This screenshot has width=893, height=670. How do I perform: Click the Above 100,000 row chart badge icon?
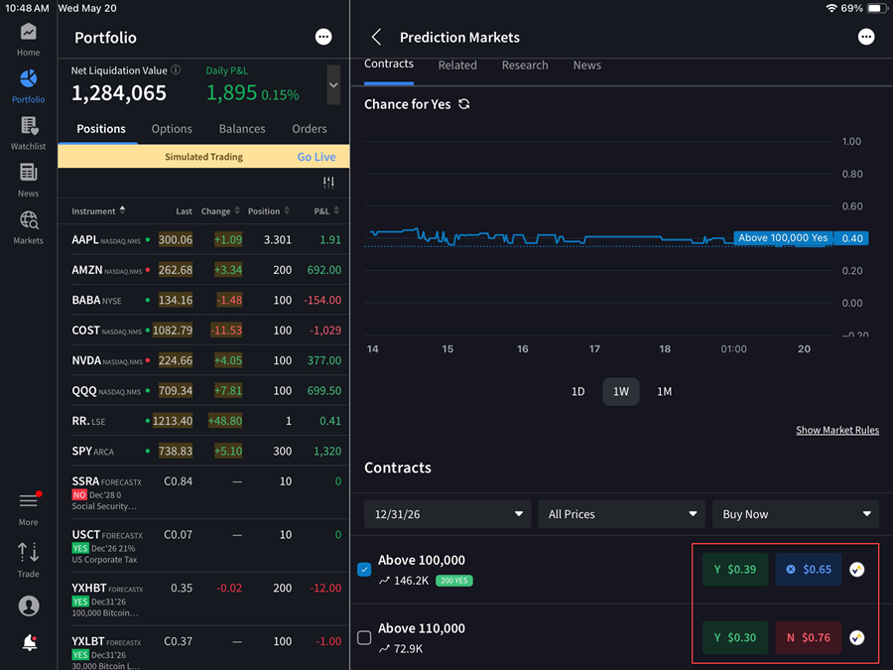point(856,569)
